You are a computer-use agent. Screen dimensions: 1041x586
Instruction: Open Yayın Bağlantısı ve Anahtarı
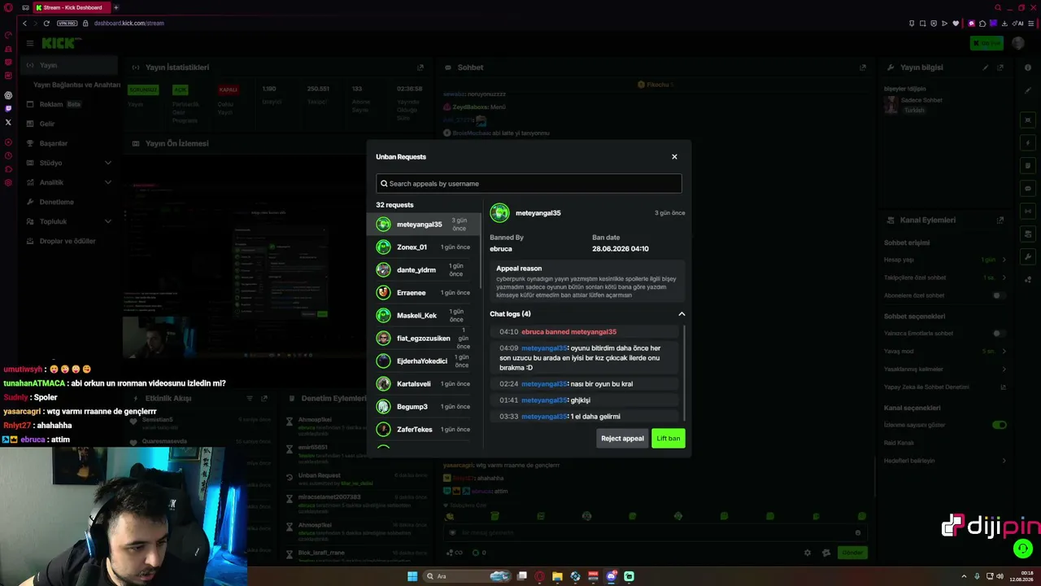pos(76,85)
